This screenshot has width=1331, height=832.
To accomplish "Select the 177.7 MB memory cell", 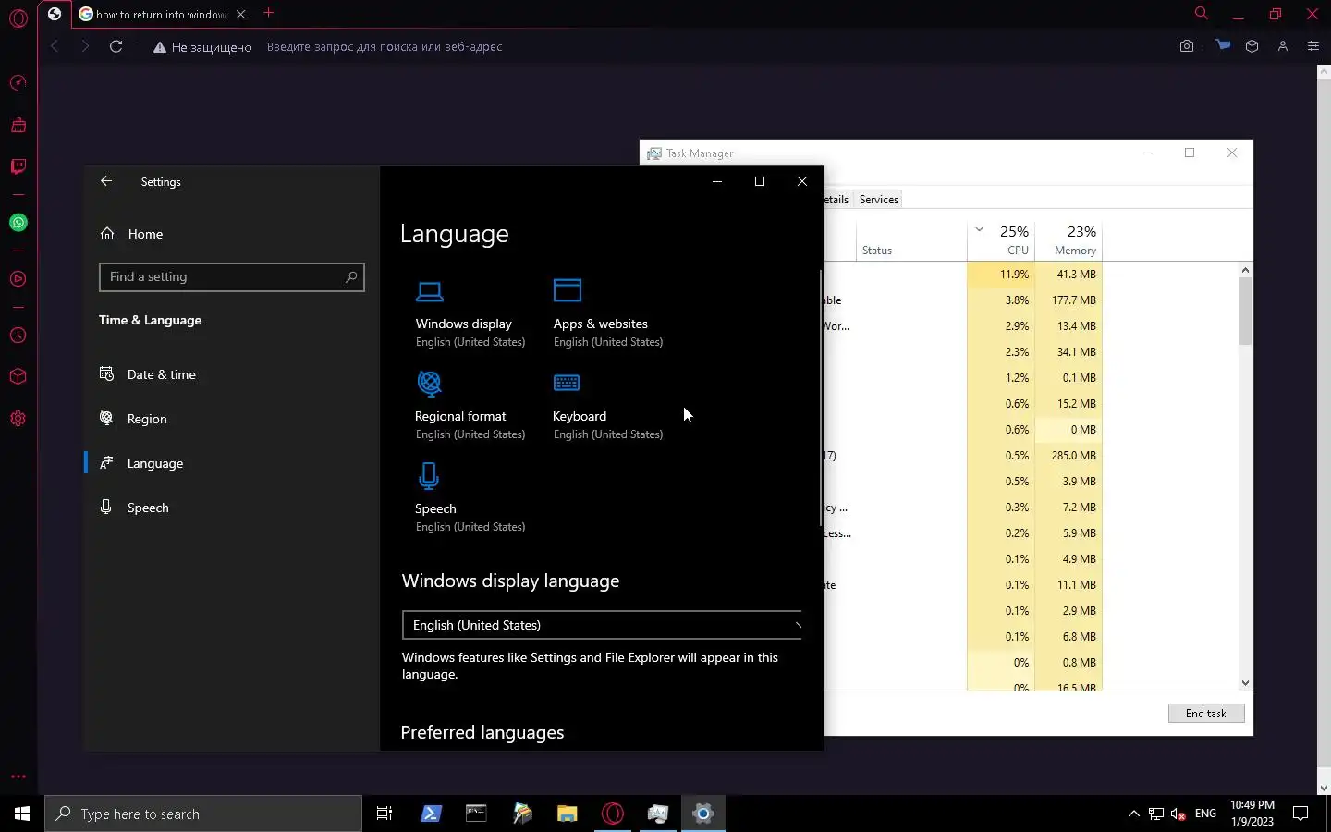I will pyautogui.click(x=1068, y=300).
